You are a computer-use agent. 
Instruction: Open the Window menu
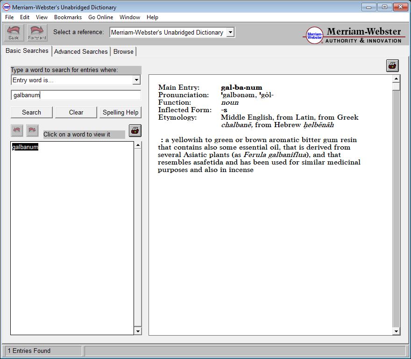130,17
